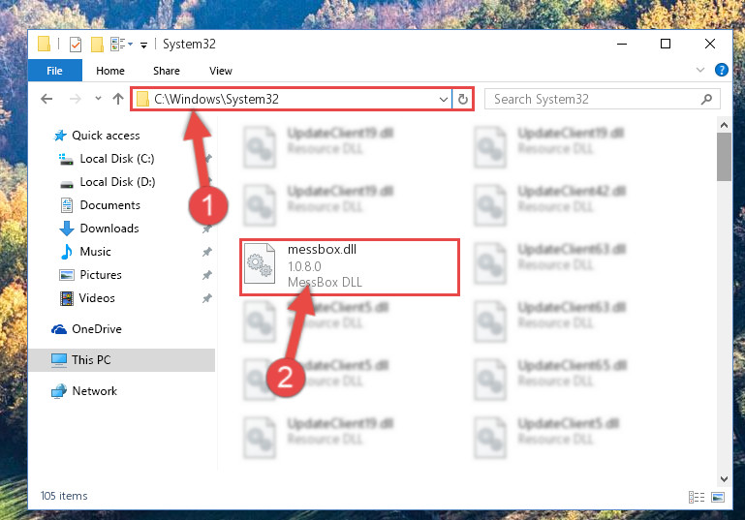Minimize the System32 window
Image resolution: width=745 pixels, height=520 pixels.
pyautogui.click(x=621, y=44)
